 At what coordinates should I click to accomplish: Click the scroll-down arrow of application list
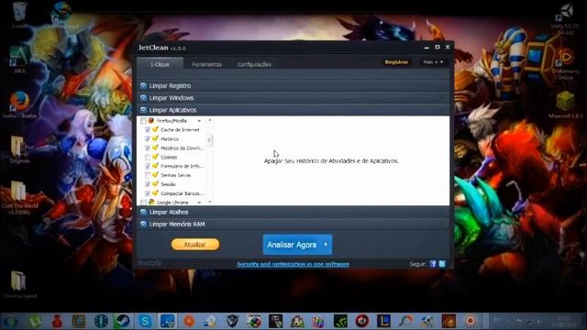coord(209,202)
